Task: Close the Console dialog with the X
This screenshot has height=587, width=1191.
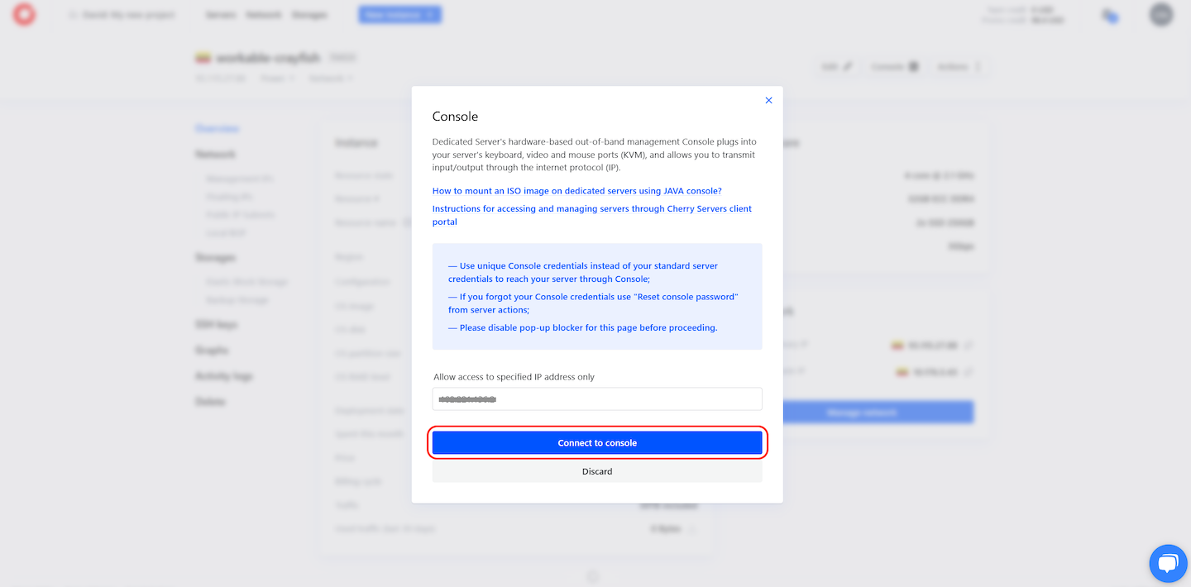Action: pos(768,100)
